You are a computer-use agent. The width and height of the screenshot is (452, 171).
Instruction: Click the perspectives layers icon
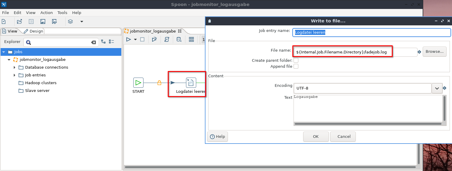pyautogui.click(x=70, y=21)
